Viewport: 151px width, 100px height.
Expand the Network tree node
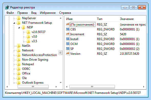[14, 51]
